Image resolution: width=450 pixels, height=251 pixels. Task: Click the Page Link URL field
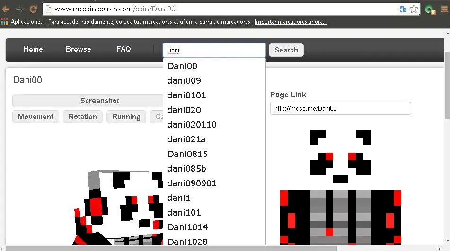coord(340,108)
